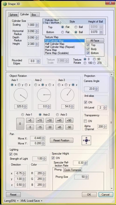Uncheck the Bottom face checkbox

click(x=88, y=53)
